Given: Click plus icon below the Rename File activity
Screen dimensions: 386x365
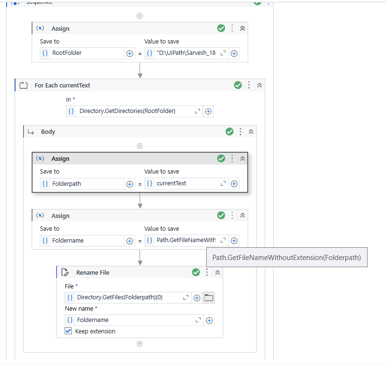Looking at the screenshot, I should (140, 344).
